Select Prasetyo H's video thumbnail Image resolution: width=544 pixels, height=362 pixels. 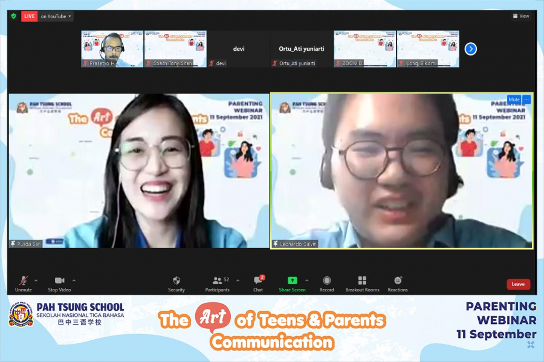coord(112,49)
